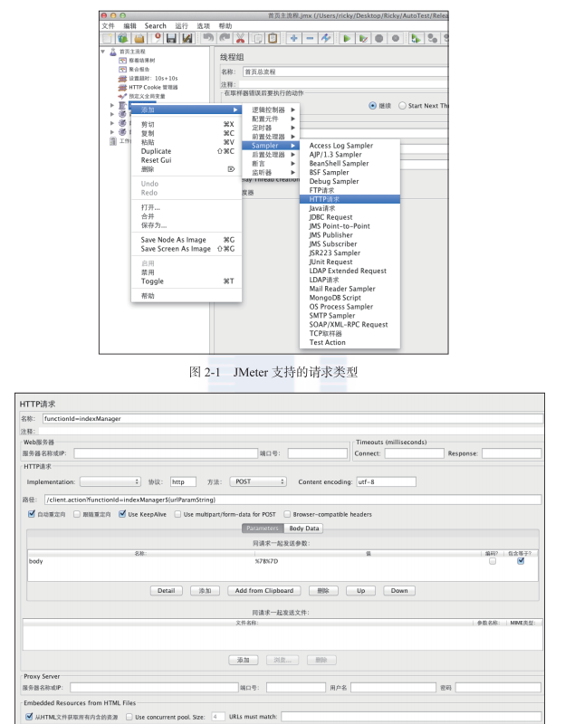Image resolution: width=565 pixels, height=724 pixels.
Task: Click the Shutdown toolbar icon
Action: click(x=396, y=38)
